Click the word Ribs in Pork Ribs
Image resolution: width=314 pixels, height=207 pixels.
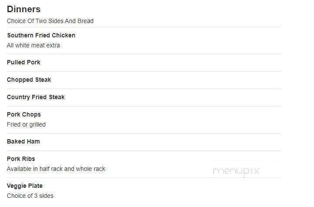point(28,159)
